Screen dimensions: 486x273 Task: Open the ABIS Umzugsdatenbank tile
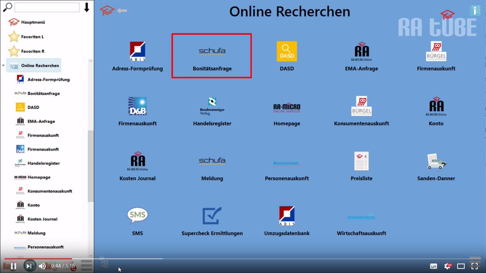coord(287,221)
